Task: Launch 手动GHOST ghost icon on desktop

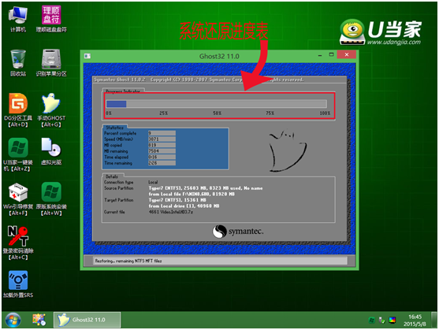Action: (x=51, y=110)
